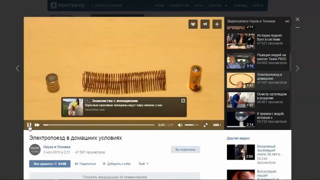The width and height of the screenshot is (320, 180).
Task: Open video in fullscreen mode
Action: tap(205, 125)
